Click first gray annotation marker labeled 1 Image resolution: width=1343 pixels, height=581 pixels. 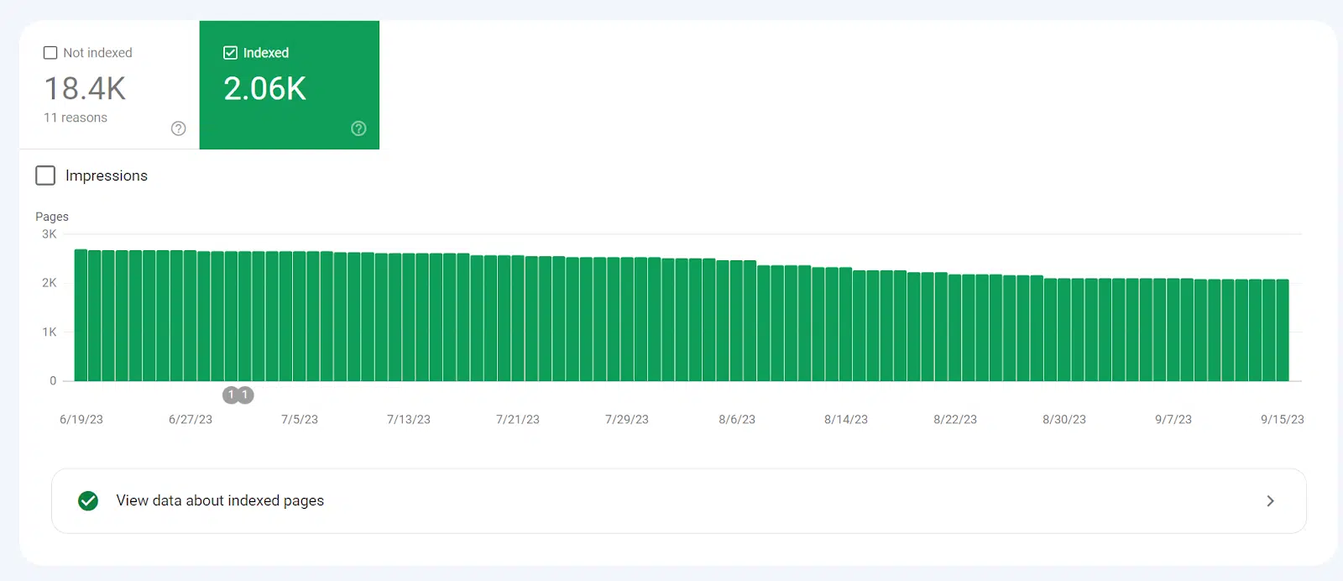point(231,395)
